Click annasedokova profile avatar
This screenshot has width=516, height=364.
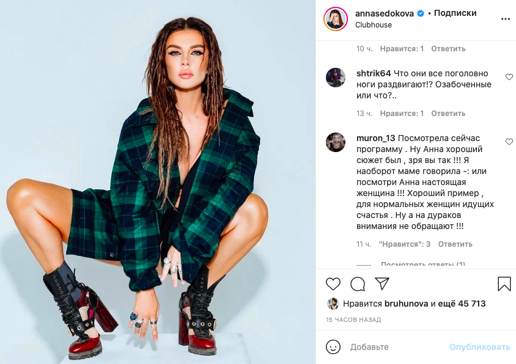335,19
